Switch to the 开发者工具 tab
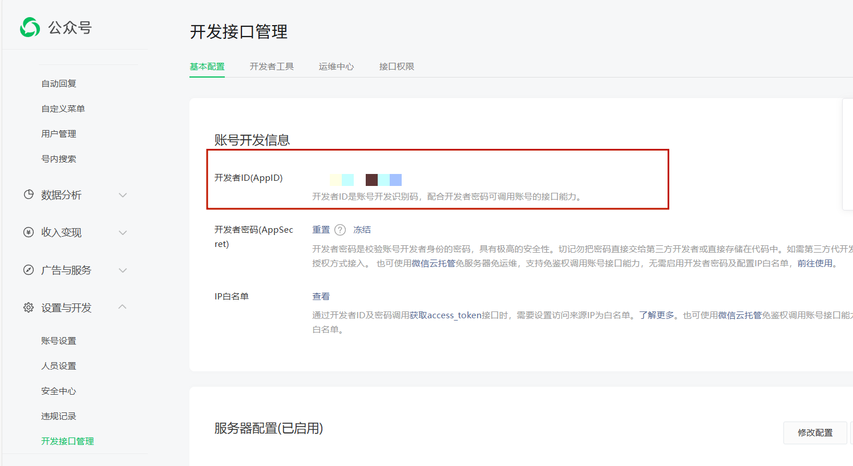The width and height of the screenshot is (853, 466). tap(272, 67)
